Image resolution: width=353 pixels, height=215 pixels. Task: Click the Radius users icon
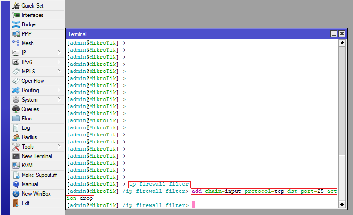pos(16,137)
